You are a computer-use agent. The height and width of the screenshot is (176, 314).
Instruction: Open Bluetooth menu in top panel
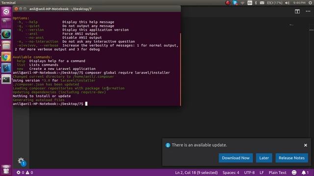click(x=256, y=2)
